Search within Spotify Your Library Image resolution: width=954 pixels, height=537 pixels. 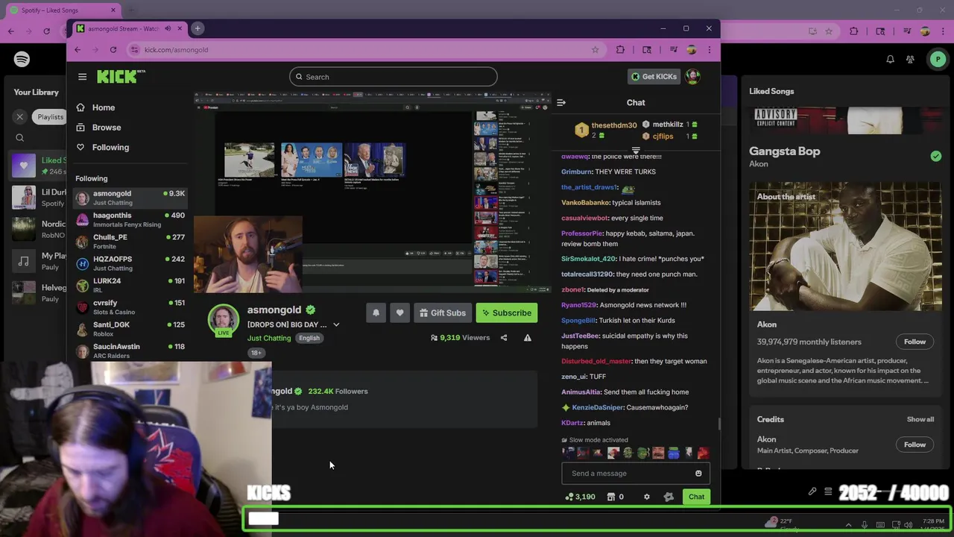(x=20, y=138)
